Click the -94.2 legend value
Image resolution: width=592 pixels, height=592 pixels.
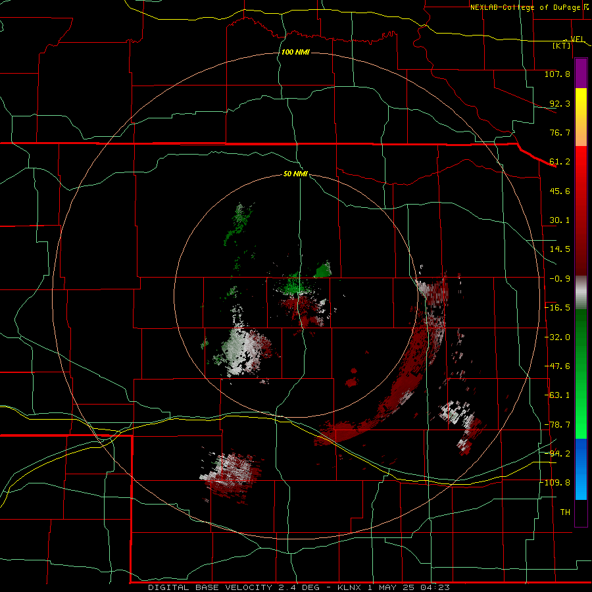(557, 454)
